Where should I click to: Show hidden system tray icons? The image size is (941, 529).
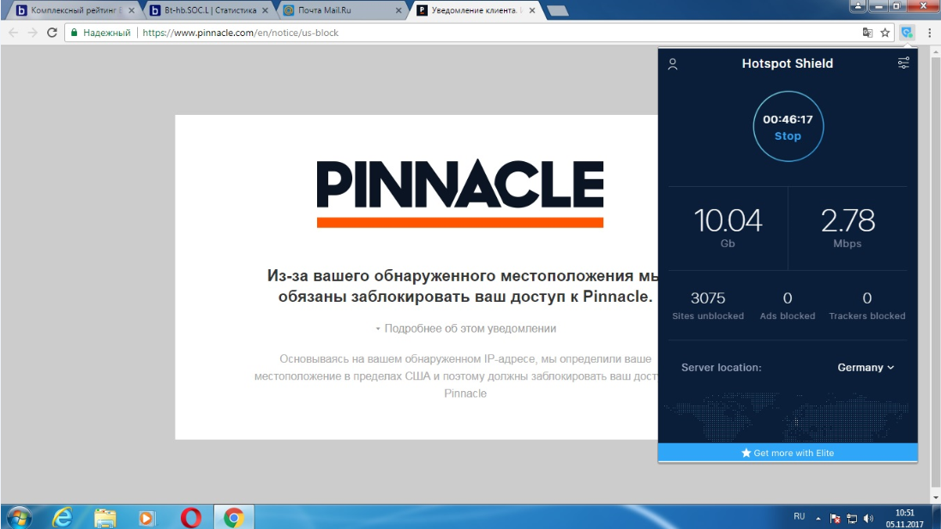point(818,518)
